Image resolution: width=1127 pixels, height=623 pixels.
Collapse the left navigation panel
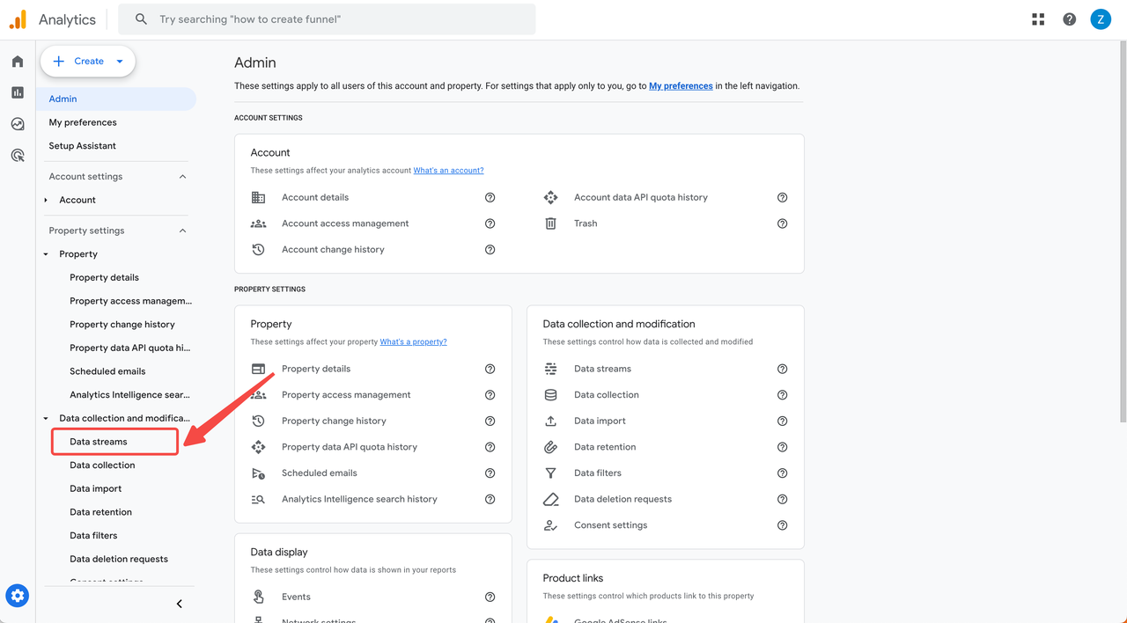click(180, 604)
